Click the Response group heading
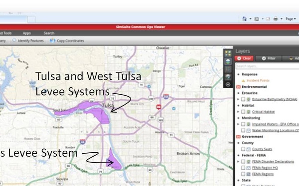Viewport: 299px width, 186px height. [250, 74]
